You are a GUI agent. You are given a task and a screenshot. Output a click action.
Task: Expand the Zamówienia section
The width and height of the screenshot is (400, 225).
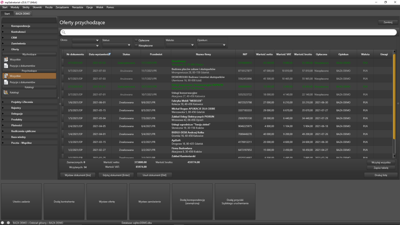click(x=3, y=44)
